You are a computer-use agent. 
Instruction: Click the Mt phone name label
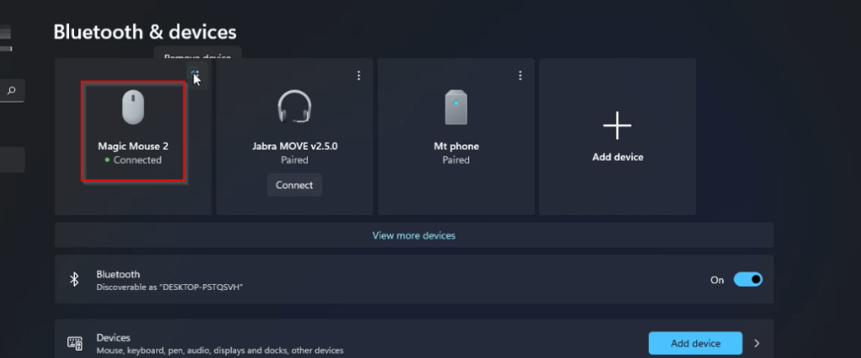point(456,146)
